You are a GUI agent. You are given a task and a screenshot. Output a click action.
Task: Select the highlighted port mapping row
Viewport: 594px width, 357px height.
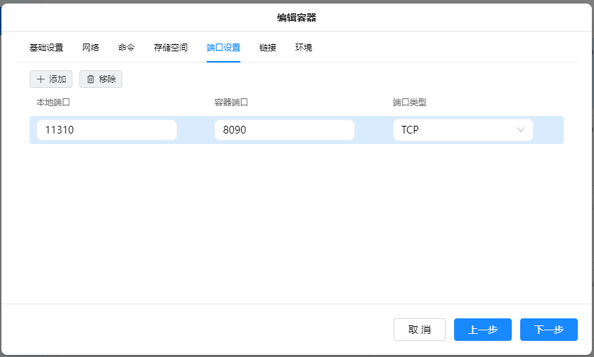[548, 130]
